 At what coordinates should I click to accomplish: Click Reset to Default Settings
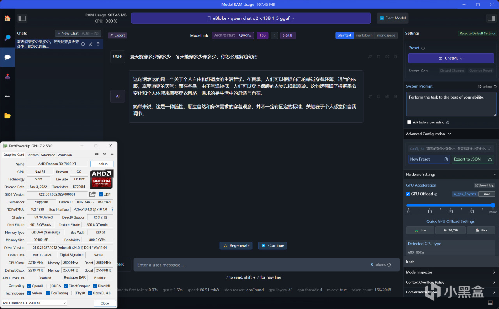(x=478, y=34)
